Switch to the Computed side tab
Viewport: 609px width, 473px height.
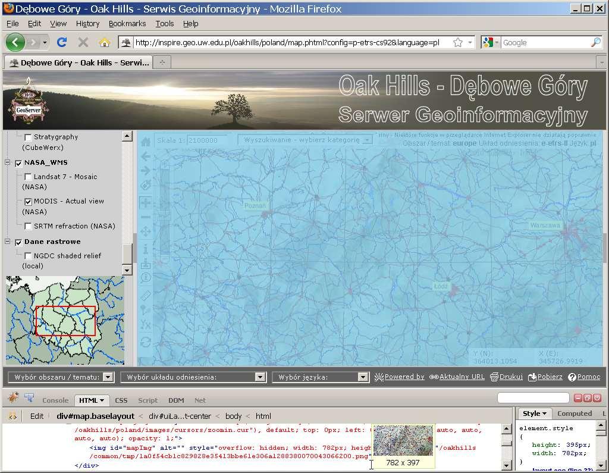coord(575,414)
